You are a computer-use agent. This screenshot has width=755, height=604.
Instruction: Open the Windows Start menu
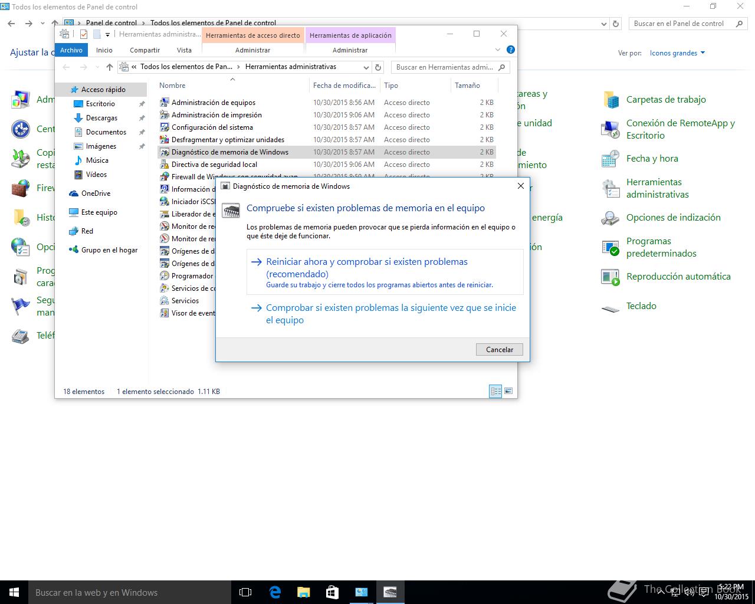tap(14, 592)
